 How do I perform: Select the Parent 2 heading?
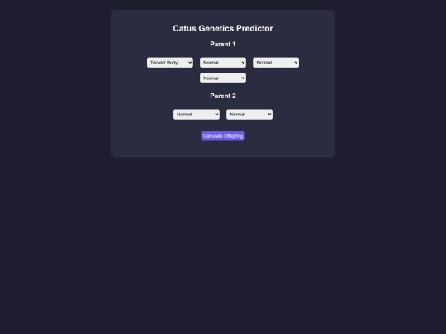click(x=223, y=96)
